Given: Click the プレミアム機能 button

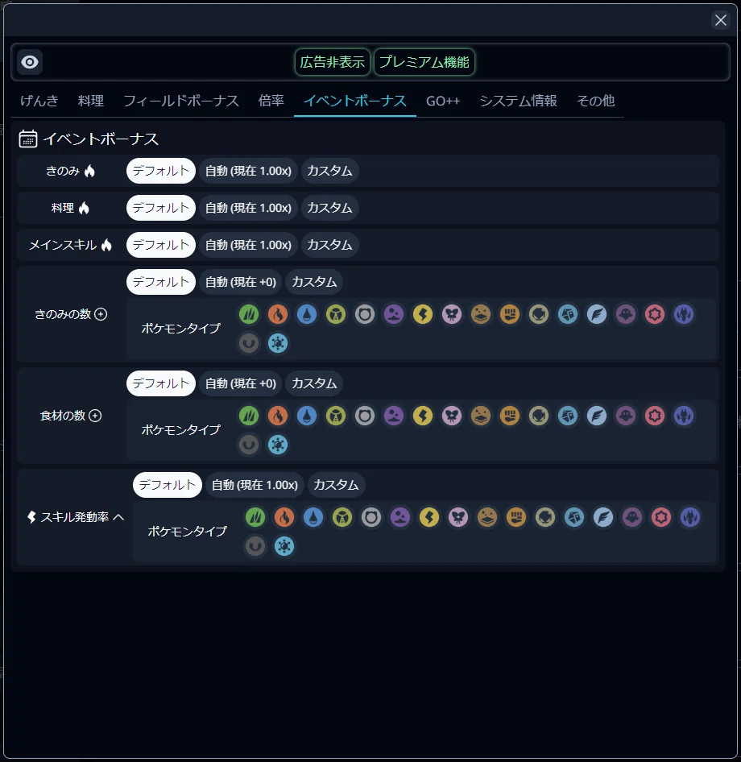Looking at the screenshot, I should [x=424, y=62].
